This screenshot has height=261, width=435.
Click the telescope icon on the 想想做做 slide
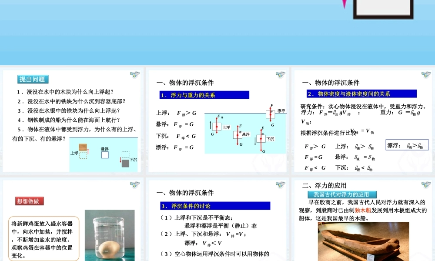(135, 184)
